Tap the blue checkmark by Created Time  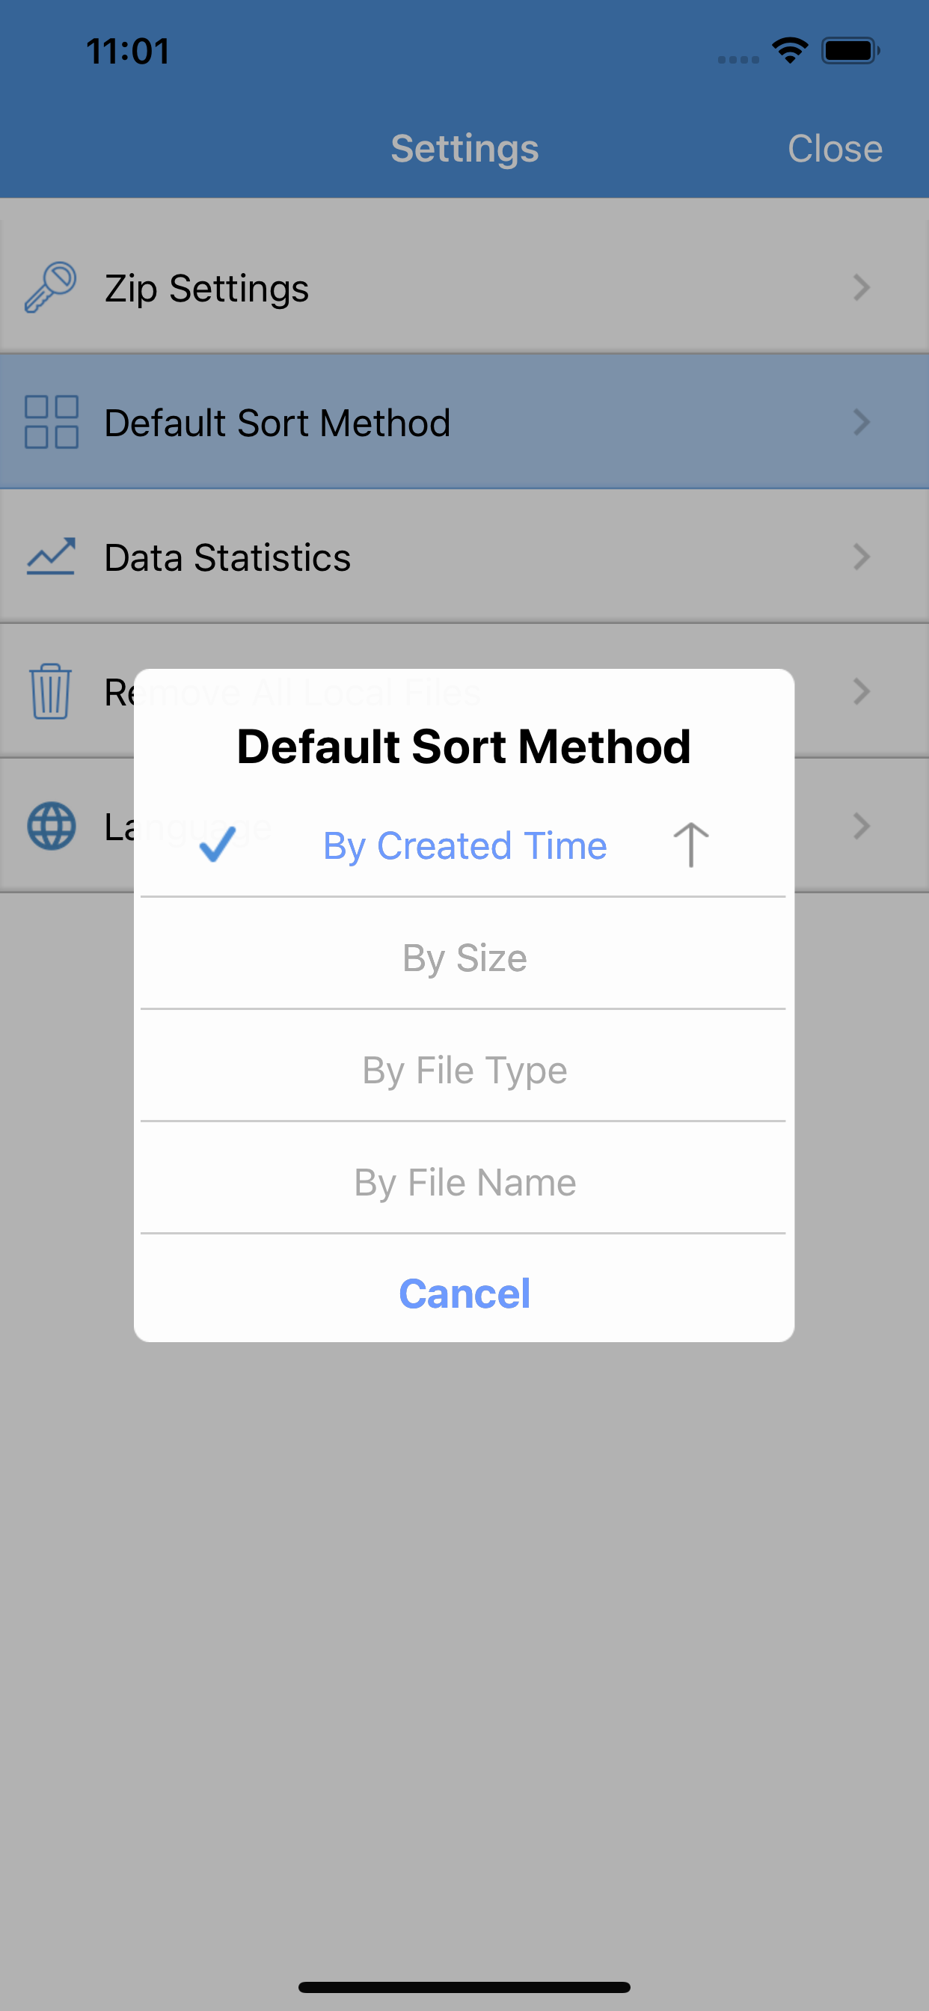(x=218, y=844)
